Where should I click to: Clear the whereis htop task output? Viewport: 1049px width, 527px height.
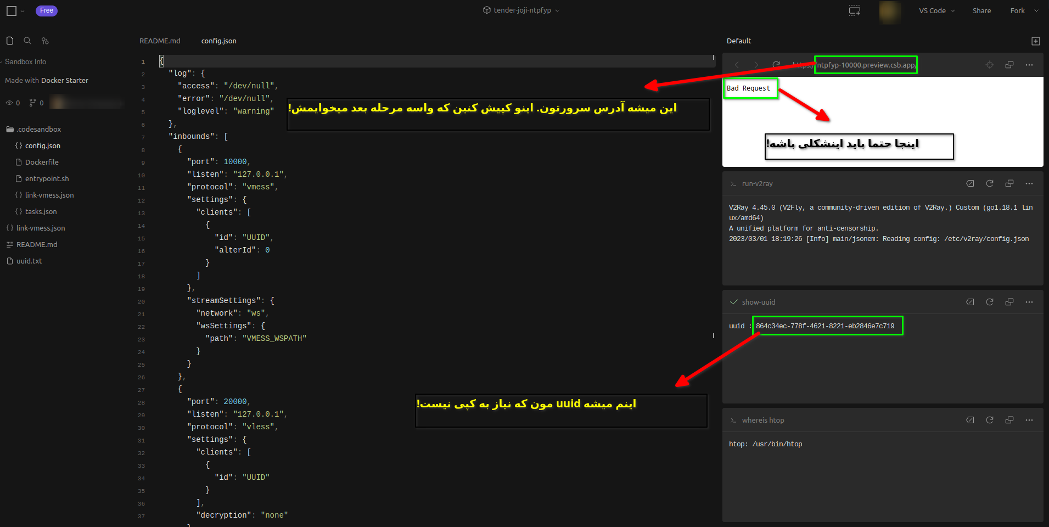[x=970, y=420]
